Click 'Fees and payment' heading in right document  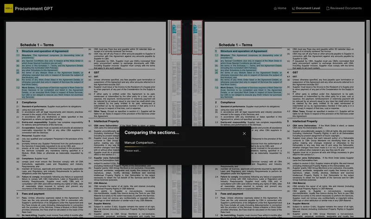[232, 193]
